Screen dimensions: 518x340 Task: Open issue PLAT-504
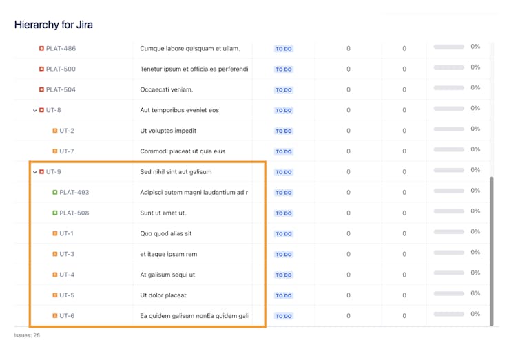point(61,89)
